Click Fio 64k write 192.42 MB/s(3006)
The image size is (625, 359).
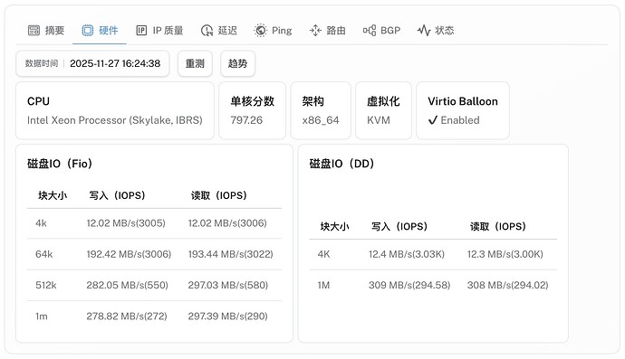pos(129,254)
